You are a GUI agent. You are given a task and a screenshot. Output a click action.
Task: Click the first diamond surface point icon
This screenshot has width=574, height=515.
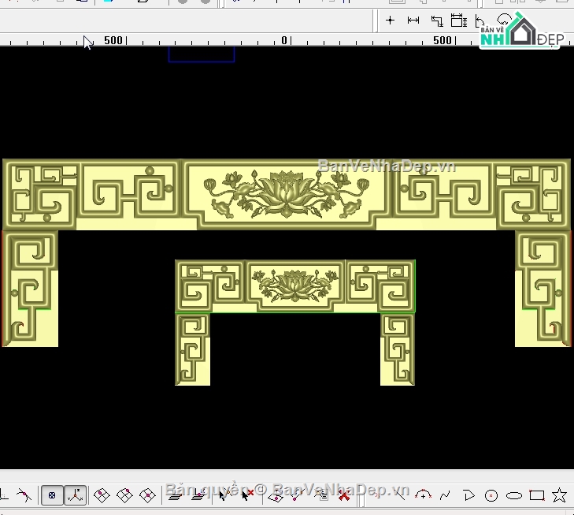tap(102, 495)
